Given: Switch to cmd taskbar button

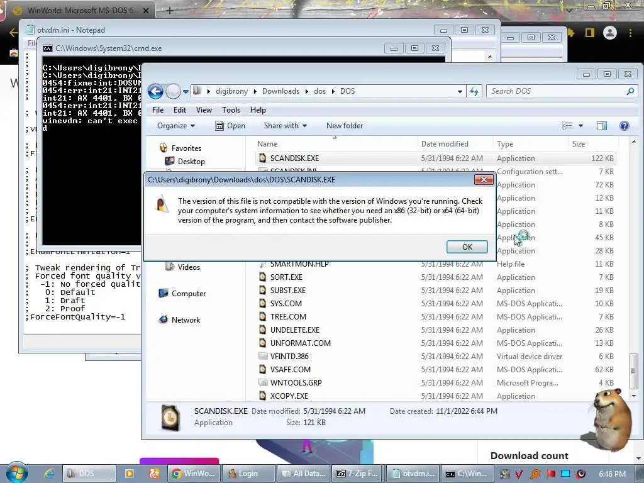Looking at the screenshot, I should [466, 474].
